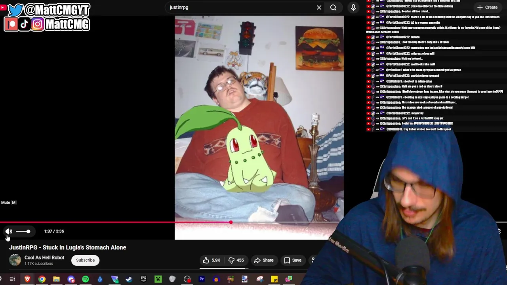This screenshot has height=285, width=507.
Task: Dislike the video with 455 dislikes
Action: pyautogui.click(x=236, y=260)
